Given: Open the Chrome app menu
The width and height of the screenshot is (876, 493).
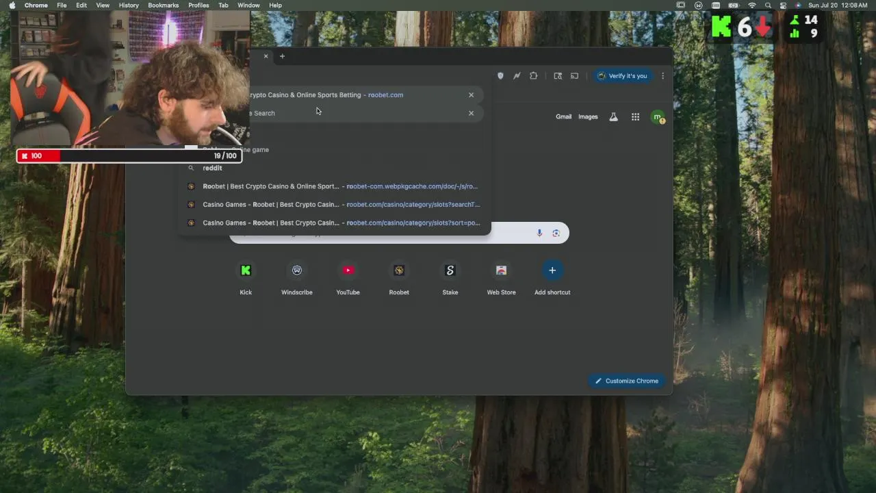Looking at the screenshot, I should (x=36, y=5).
